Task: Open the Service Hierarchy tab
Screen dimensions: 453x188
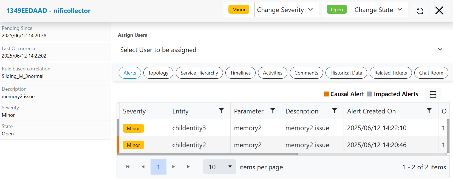Action: [199, 73]
